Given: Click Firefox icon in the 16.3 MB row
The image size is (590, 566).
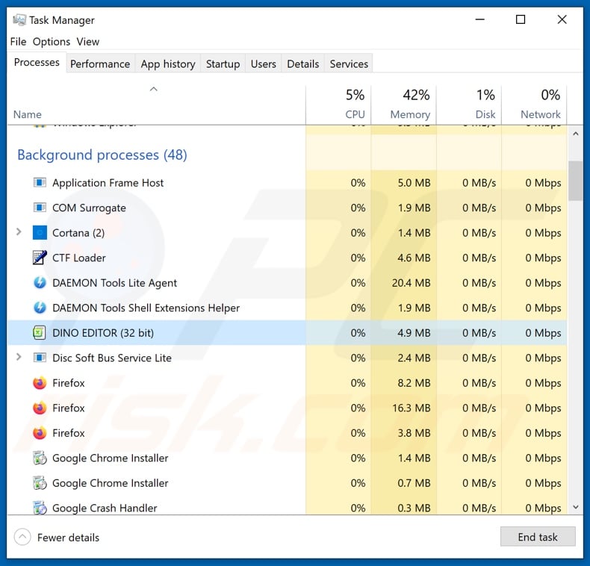Looking at the screenshot, I should 40,408.
